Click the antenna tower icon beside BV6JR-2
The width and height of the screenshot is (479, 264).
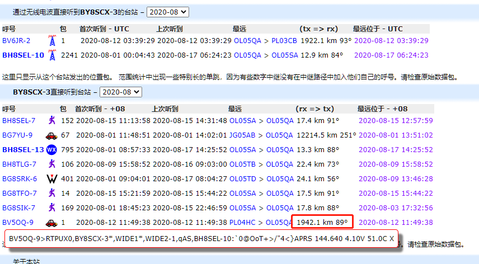(52, 40)
